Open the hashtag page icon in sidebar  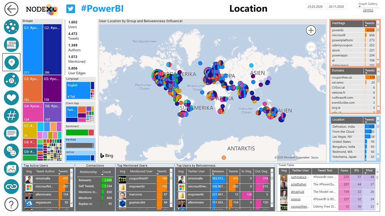coord(11,115)
